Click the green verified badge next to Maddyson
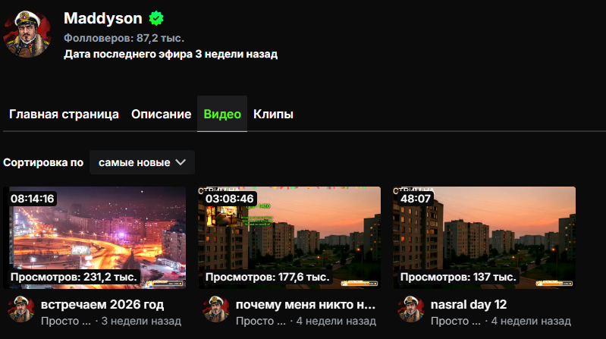The width and height of the screenshot is (606, 339). coord(156,18)
